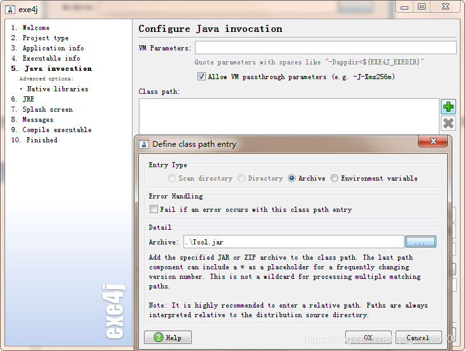Screen dimensions: 465x351
Task: Select the Directory entry type
Action: 241,178
